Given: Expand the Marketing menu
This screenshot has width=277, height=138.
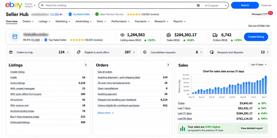Looking at the screenshot, I should click(x=63, y=21).
